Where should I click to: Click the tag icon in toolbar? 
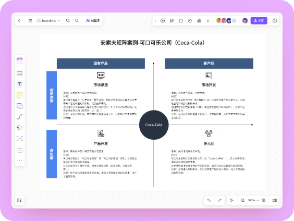point(68,21)
